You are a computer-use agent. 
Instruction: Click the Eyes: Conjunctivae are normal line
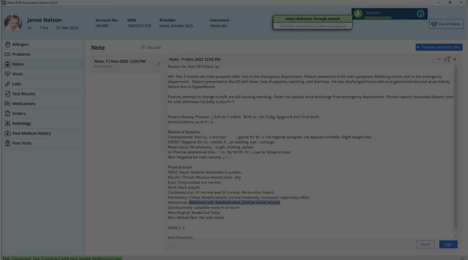pos(194,182)
